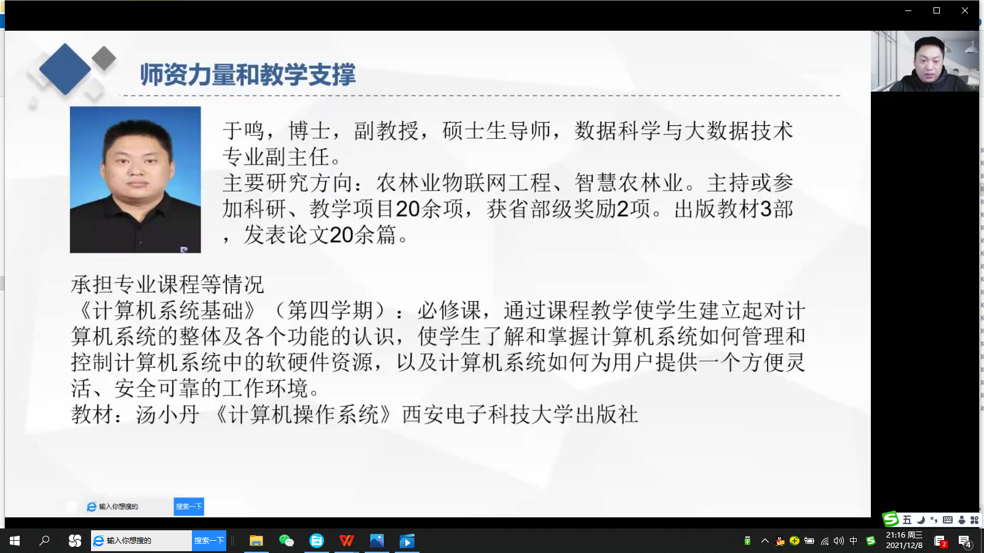Open WPS Office from the taskbar
Screen dimensions: 984x553
pos(347,541)
